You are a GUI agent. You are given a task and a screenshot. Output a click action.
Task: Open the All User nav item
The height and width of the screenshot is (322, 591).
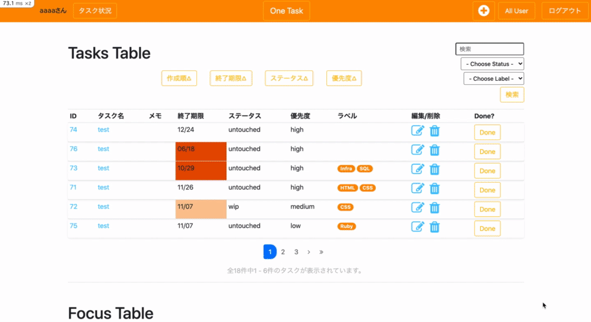[517, 11]
